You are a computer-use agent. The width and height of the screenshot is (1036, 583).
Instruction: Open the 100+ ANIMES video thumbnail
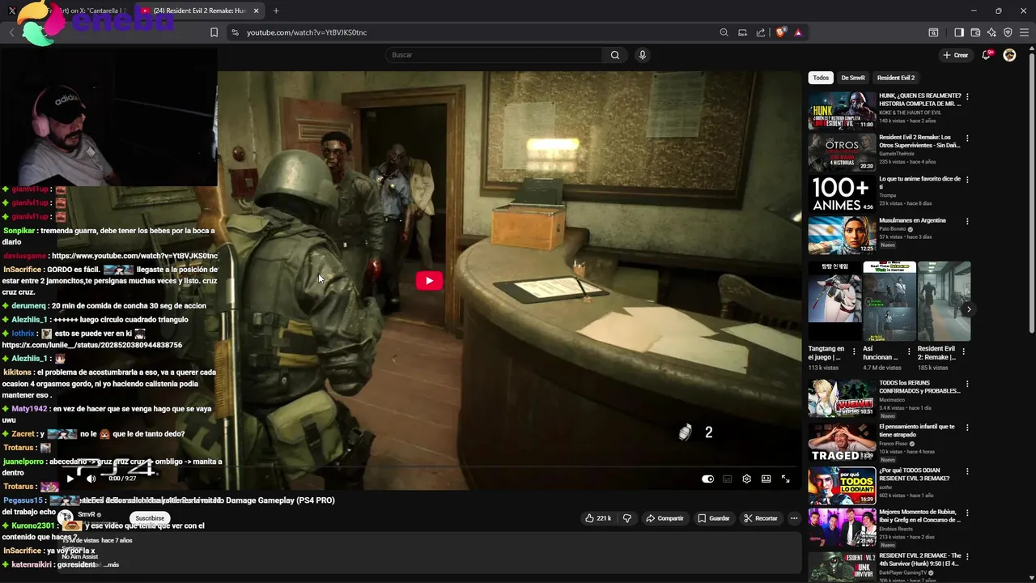click(x=842, y=194)
